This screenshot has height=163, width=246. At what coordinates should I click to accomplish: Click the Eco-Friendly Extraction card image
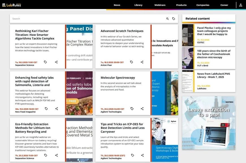click(x=79, y=140)
